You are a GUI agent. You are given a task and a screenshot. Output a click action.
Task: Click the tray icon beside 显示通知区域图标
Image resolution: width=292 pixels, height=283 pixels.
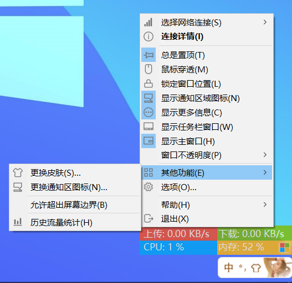click(148, 98)
